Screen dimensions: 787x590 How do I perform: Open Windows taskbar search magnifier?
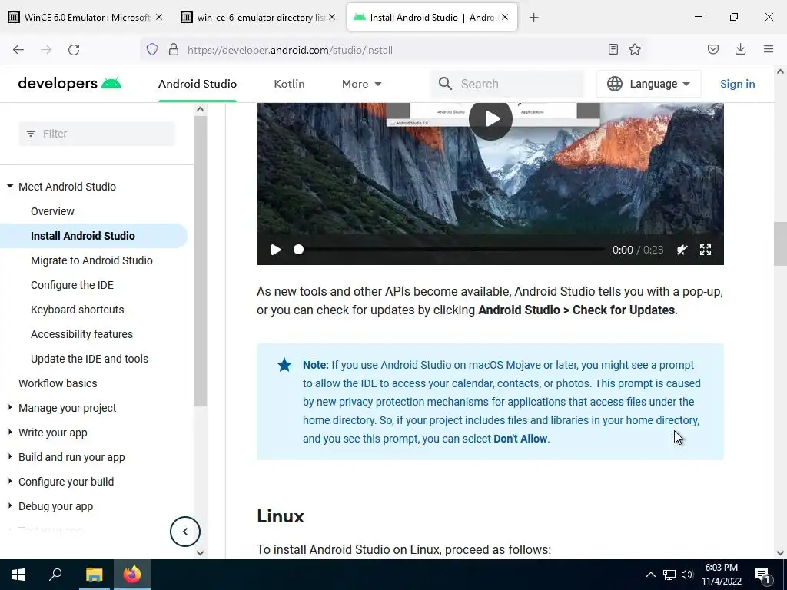[55, 575]
